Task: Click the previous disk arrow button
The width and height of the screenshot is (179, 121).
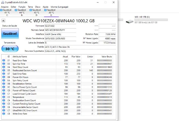Action: [x=3, y=21]
